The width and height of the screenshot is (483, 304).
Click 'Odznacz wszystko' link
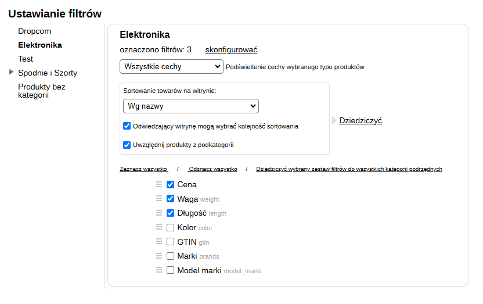(x=212, y=169)
